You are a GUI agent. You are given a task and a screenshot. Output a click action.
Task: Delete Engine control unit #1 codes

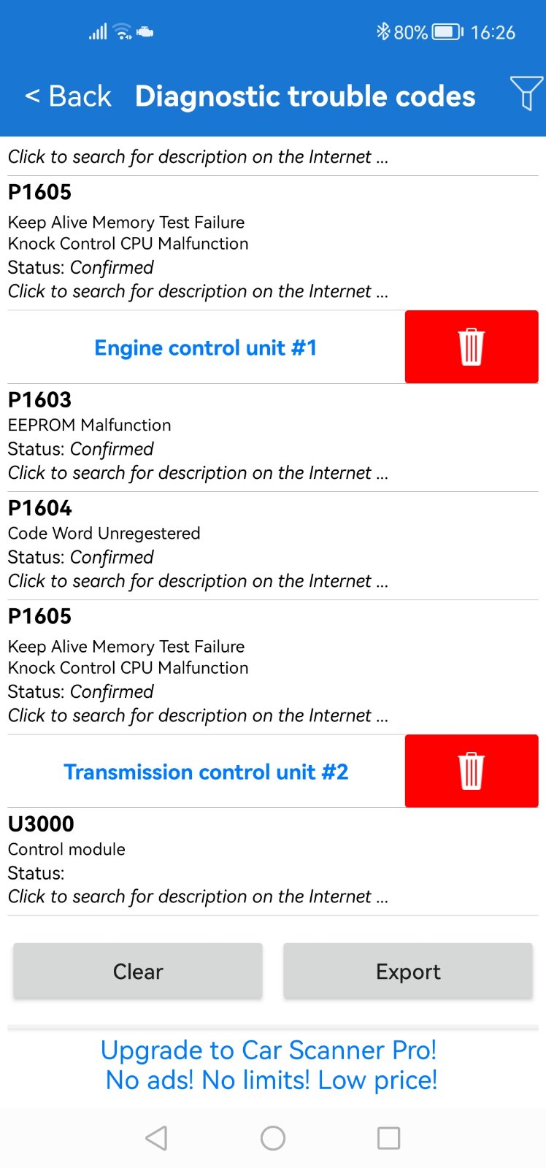(471, 347)
